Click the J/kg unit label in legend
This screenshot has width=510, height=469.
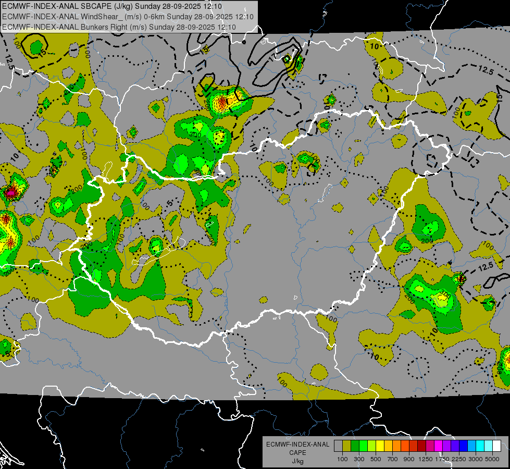coord(297,461)
